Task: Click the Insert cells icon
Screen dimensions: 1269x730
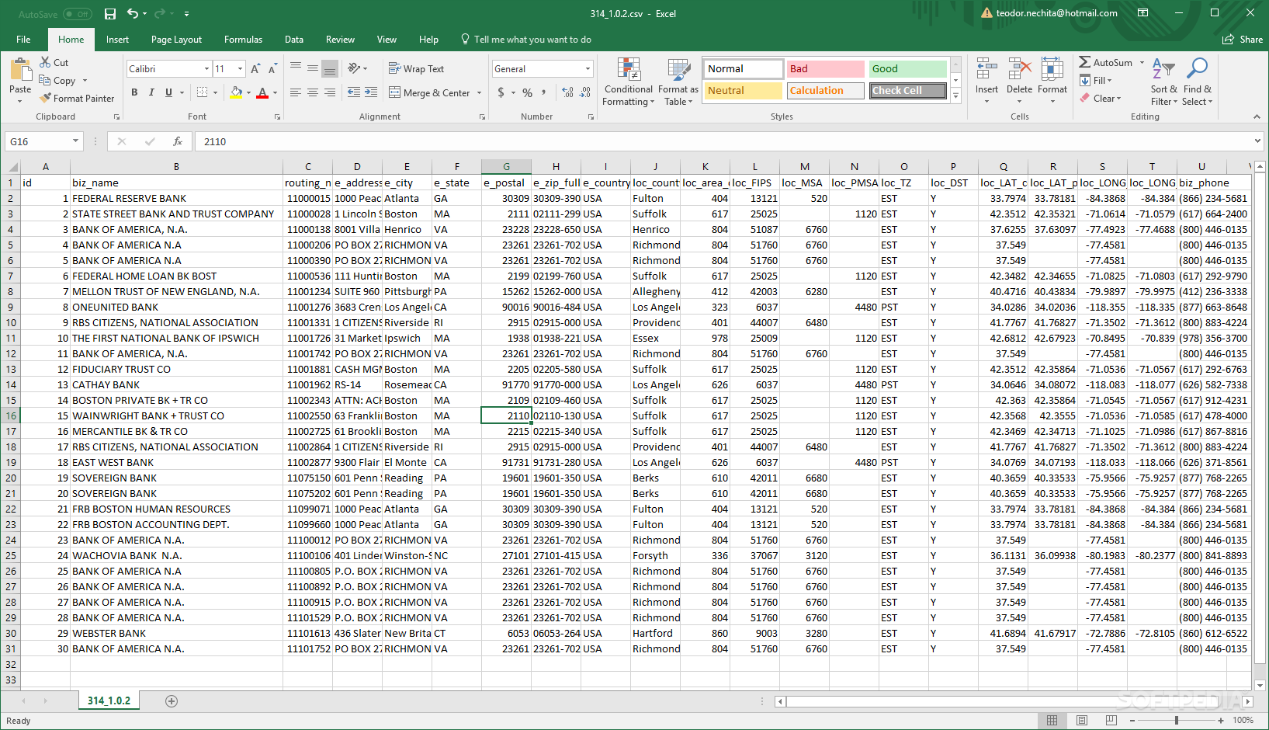Action: [986, 70]
